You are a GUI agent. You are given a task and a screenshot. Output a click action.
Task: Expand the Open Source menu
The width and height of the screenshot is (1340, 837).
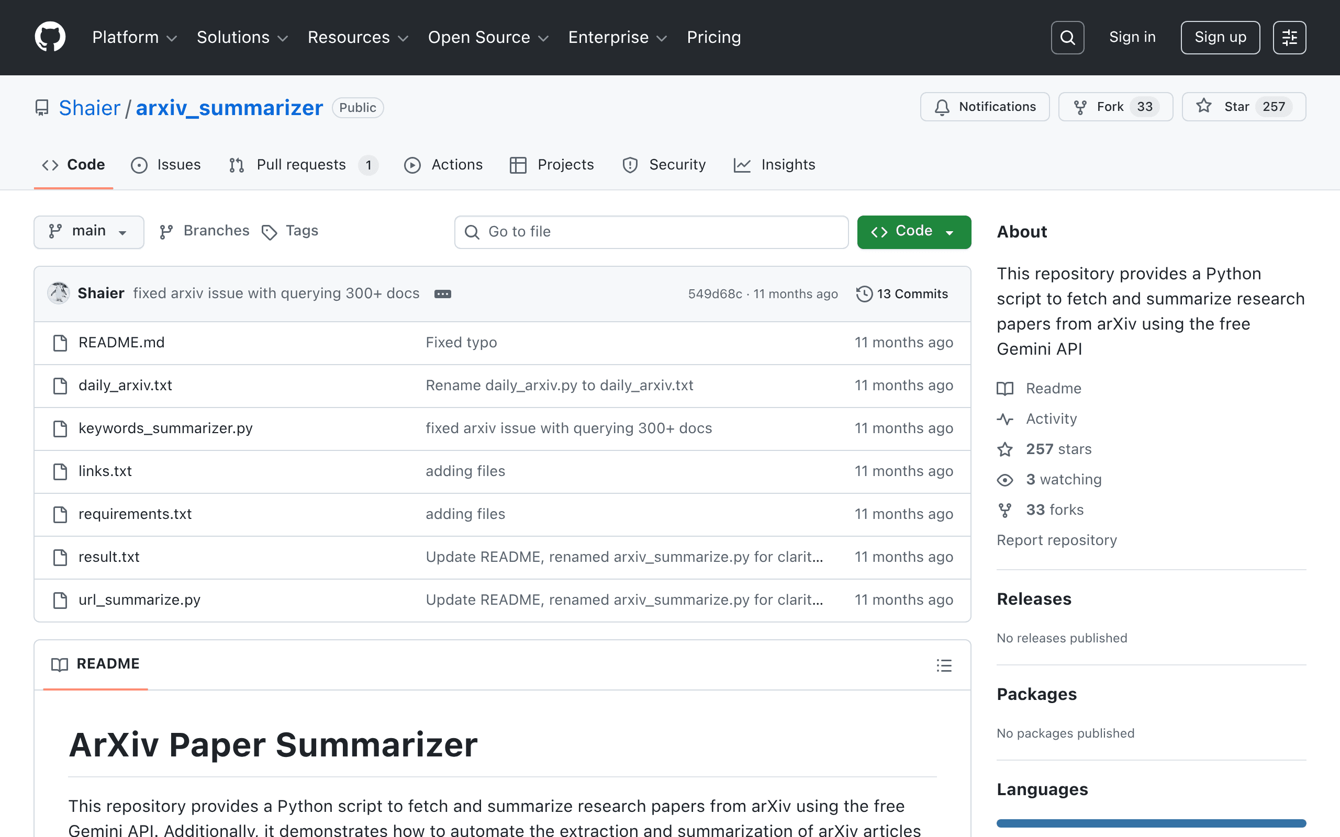tap(488, 37)
